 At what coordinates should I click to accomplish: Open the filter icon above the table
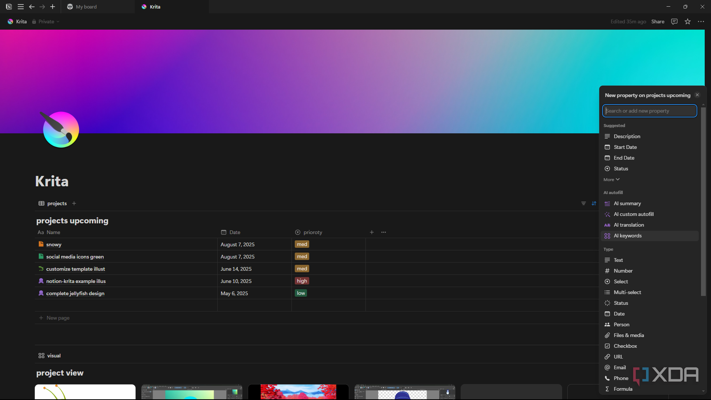click(584, 203)
